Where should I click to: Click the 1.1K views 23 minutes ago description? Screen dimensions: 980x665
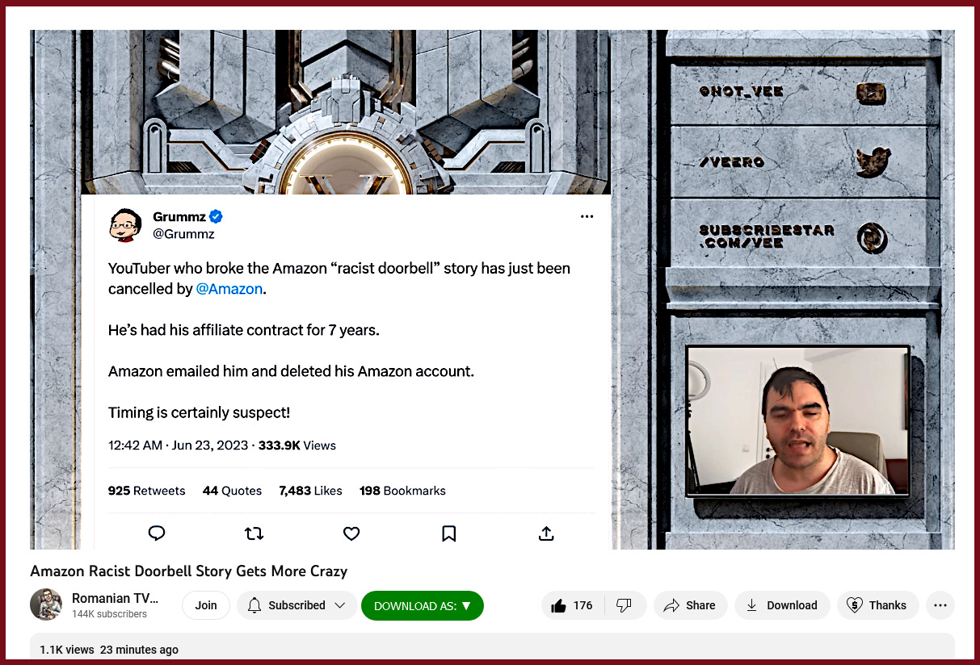[x=109, y=650]
